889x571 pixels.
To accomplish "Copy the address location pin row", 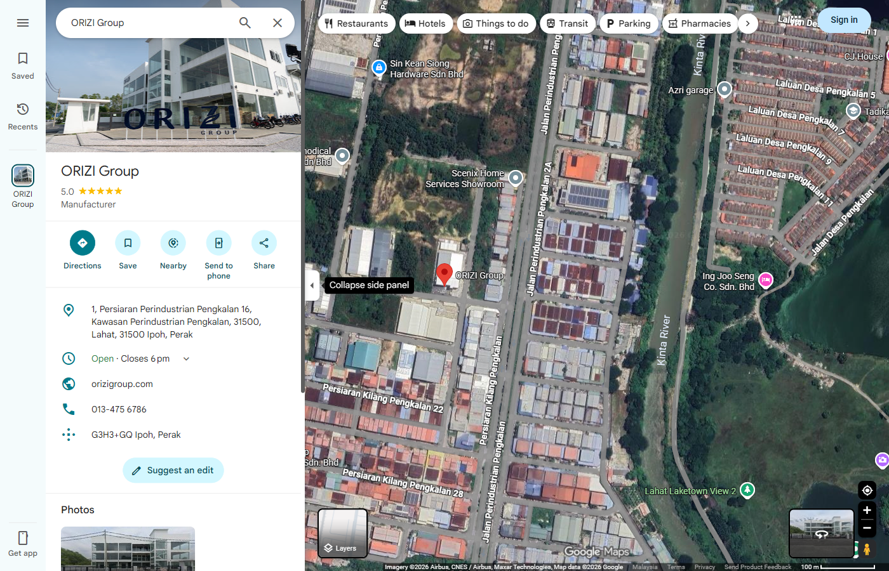I will point(173,322).
